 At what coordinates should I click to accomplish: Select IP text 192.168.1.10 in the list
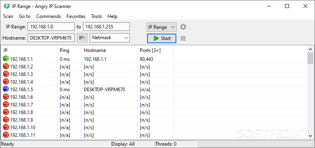point(23,127)
